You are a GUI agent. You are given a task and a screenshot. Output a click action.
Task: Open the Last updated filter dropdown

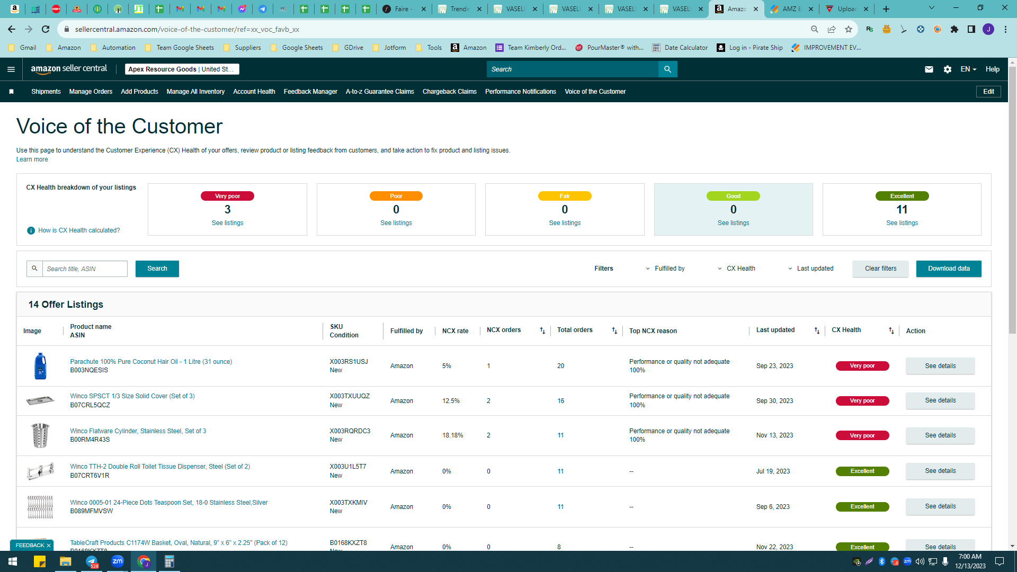(x=811, y=269)
